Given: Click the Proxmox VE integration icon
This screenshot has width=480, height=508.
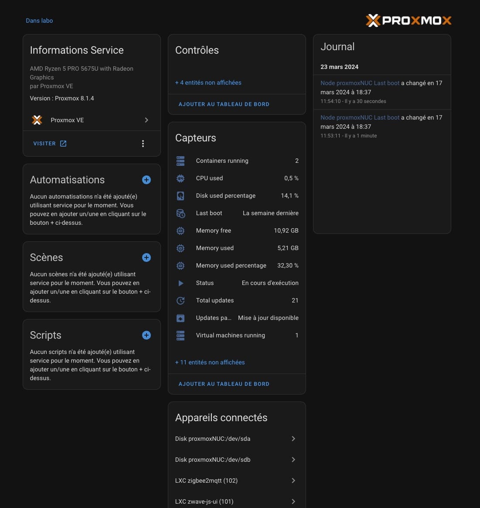Looking at the screenshot, I should pyautogui.click(x=37, y=120).
